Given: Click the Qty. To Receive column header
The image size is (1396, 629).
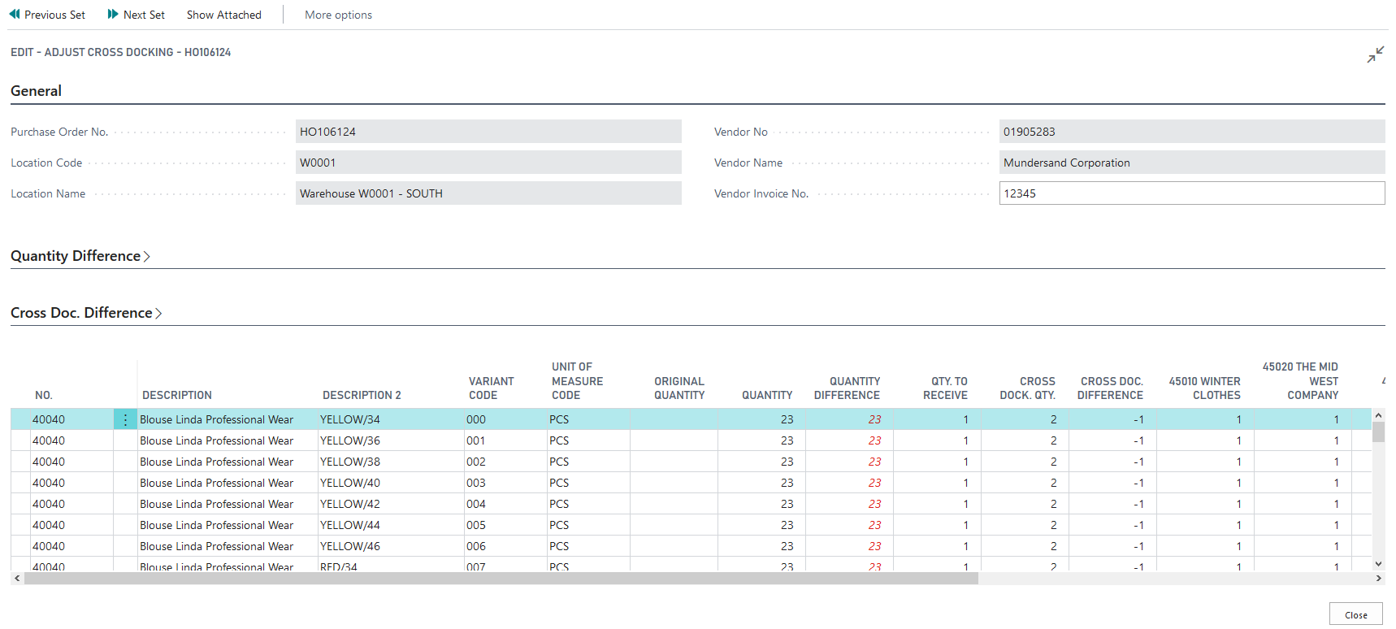Looking at the screenshot, I should (945, 388).
